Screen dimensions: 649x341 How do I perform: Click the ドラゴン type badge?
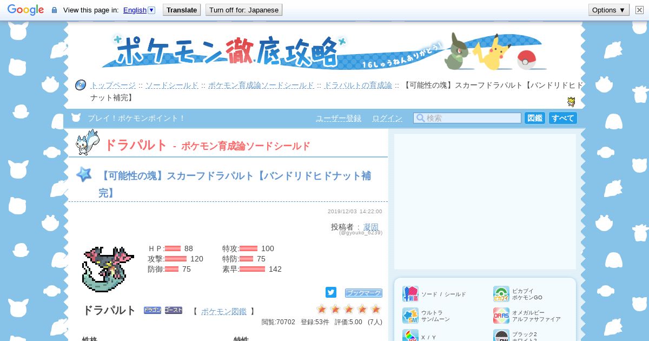click(153, 310)
